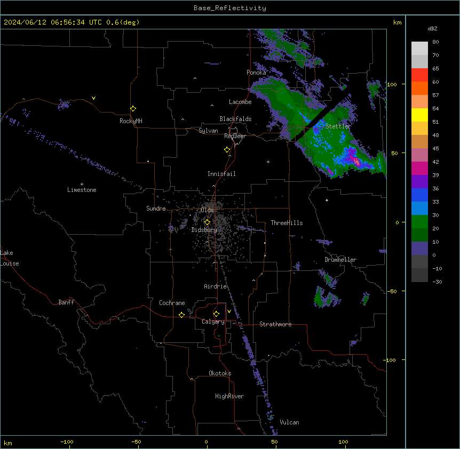Image resolution: width=460 pixels, height=449 pixels.
Task: Click the -30 label at the legend bottom
Action: point(437,282)
